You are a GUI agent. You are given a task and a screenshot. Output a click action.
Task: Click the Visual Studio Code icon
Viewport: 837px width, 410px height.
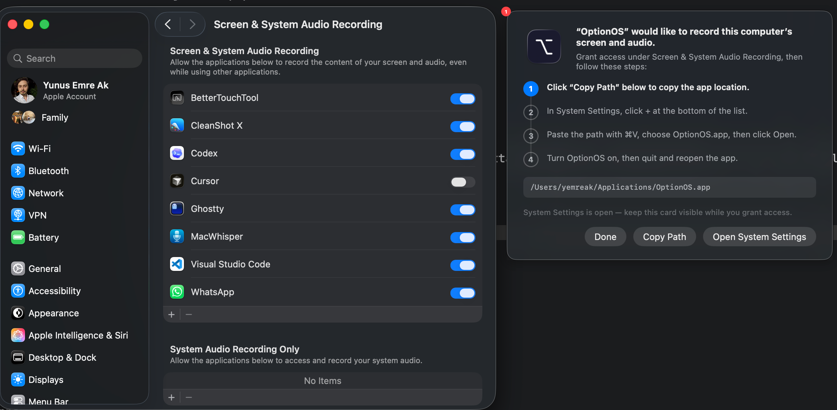click(x=177, y=264)
